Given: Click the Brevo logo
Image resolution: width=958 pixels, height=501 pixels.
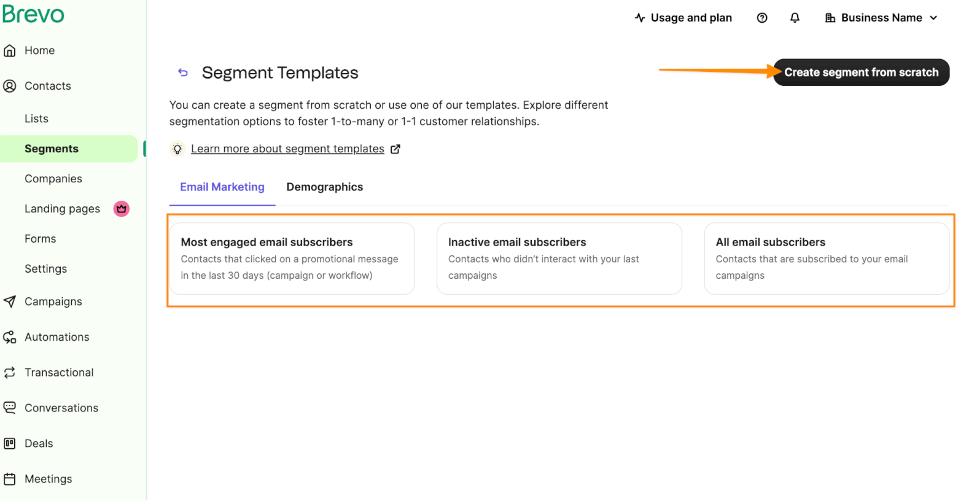Looking at the screenshot, I should (33, 14).
